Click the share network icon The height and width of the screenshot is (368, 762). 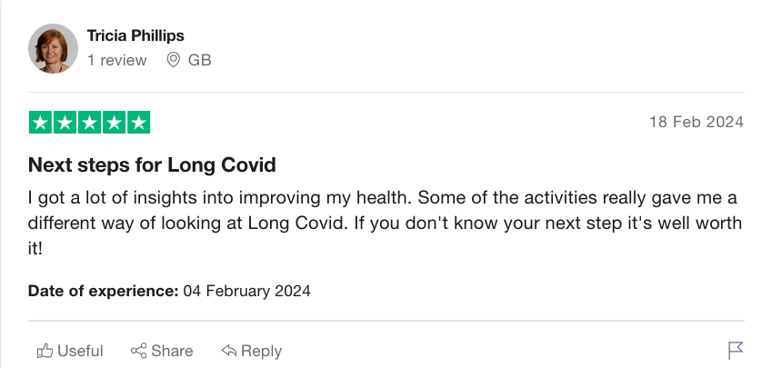138,351
